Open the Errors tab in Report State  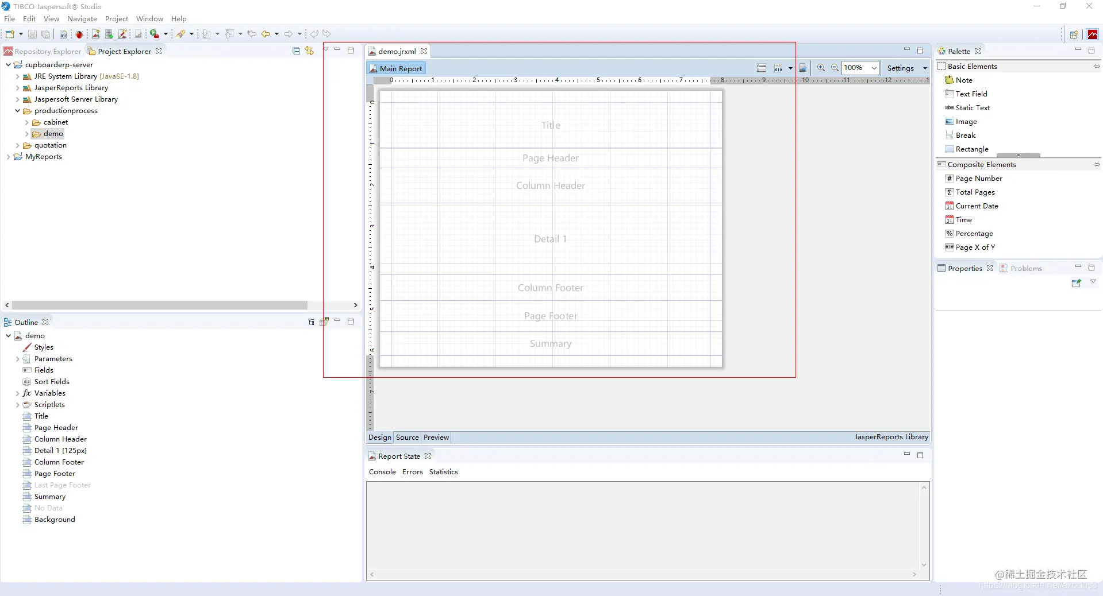pyautogui.click(x=413, y=472)
